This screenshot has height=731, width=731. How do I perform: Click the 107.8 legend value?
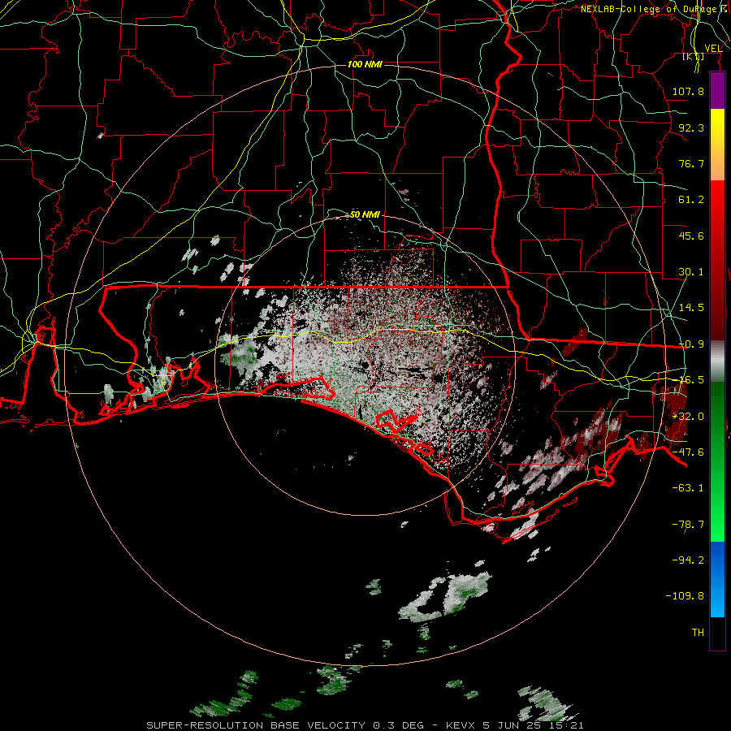pyautogui.click(x=688, y=91)
